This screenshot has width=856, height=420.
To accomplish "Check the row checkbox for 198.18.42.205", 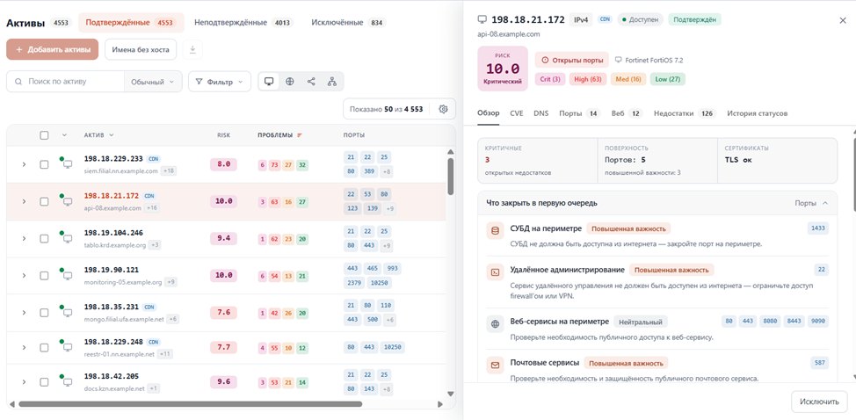I will 44,382.
